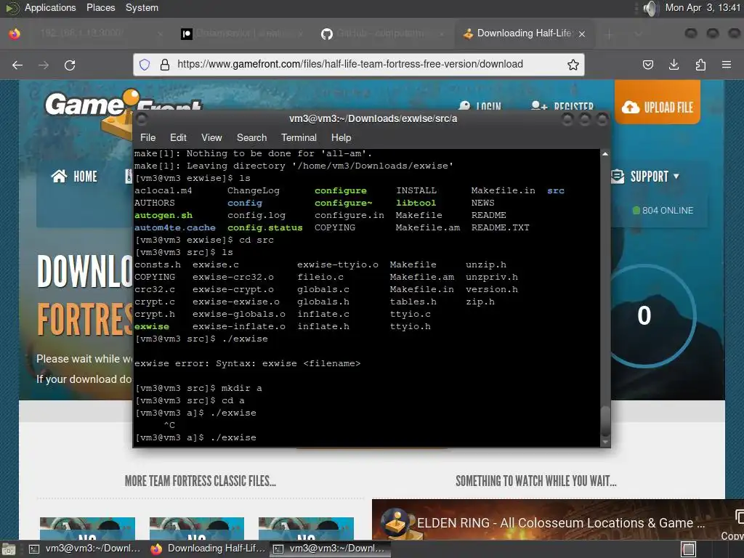
Task: Open the Firefox downloads panel
Action: point(674,65)
